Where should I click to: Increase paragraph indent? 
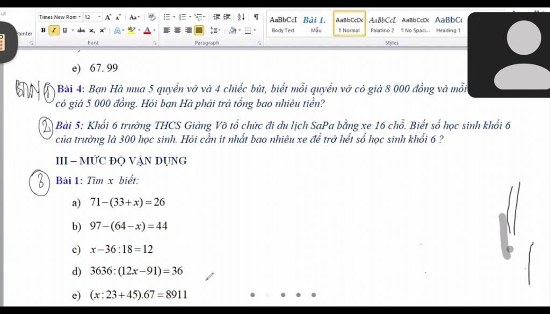click(227, 17)
